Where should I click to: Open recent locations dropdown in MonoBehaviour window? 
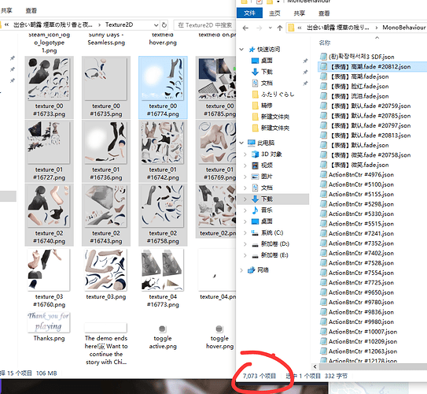pyautogui.click(x=270, y=28)
